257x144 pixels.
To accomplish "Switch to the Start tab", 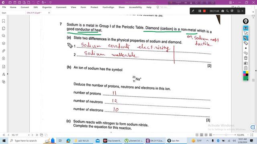I will tap(4, 13).
